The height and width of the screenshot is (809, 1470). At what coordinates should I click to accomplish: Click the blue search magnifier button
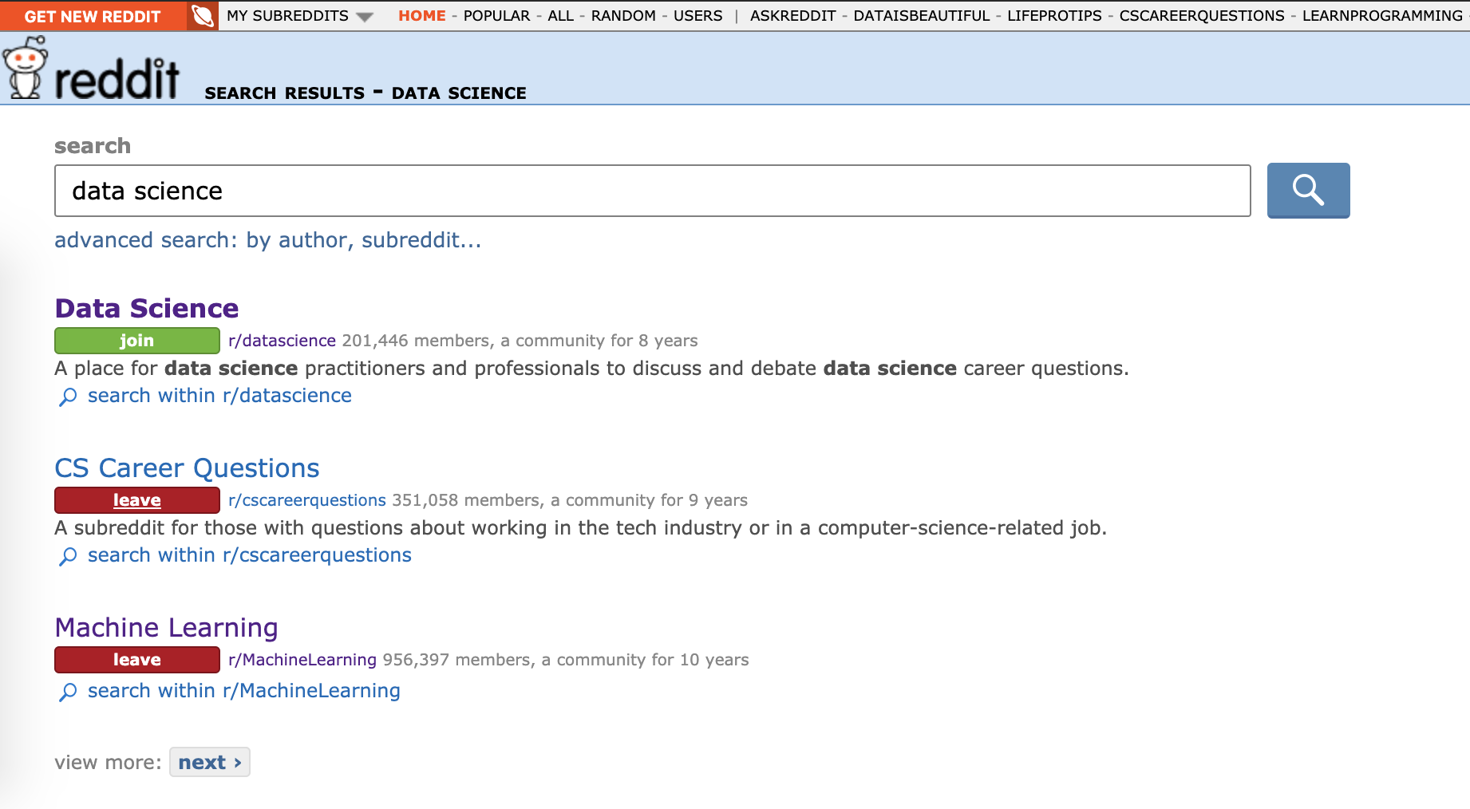[x=1307, y=191]
